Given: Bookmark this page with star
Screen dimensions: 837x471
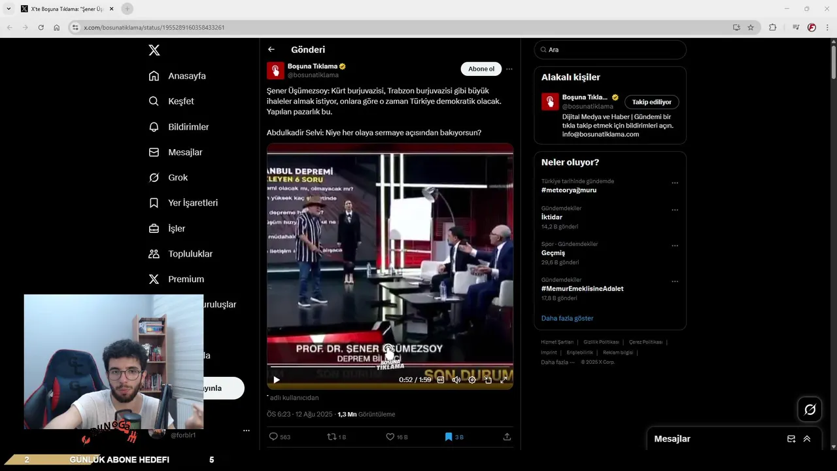Looking at the screenshot, I should [751, 27].
